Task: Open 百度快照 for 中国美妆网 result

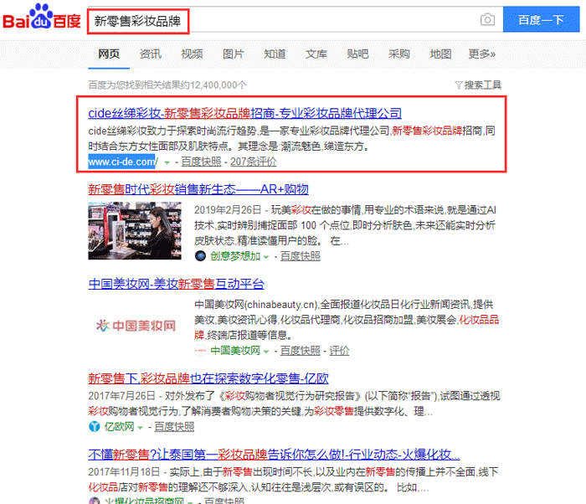Action: click(300, 351)
